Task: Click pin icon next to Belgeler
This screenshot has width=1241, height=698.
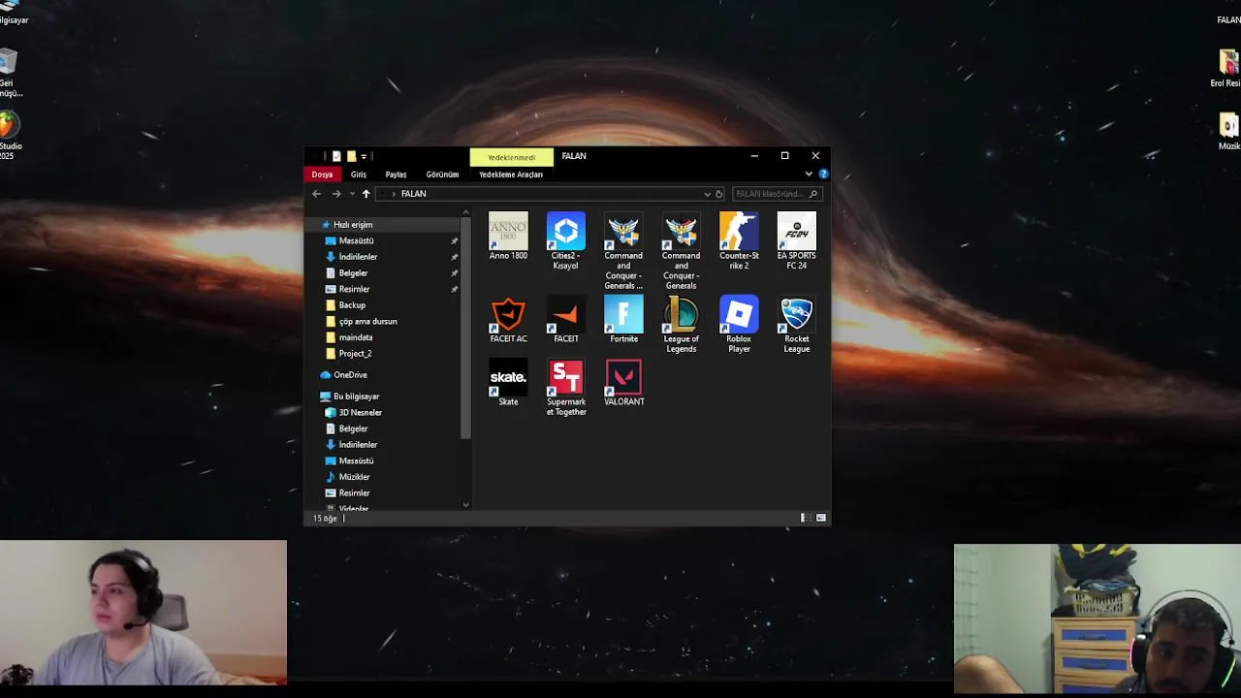Action: tap(454, 273)
